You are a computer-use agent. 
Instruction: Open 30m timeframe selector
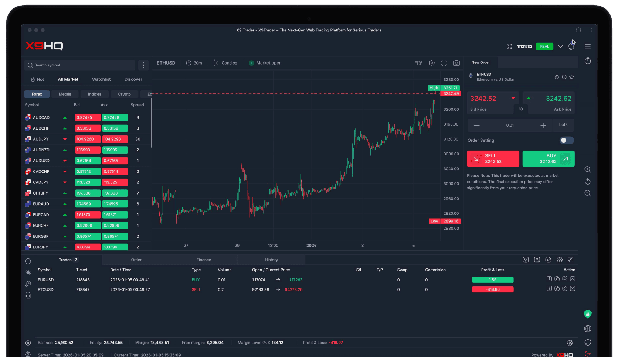pos(194,63)
